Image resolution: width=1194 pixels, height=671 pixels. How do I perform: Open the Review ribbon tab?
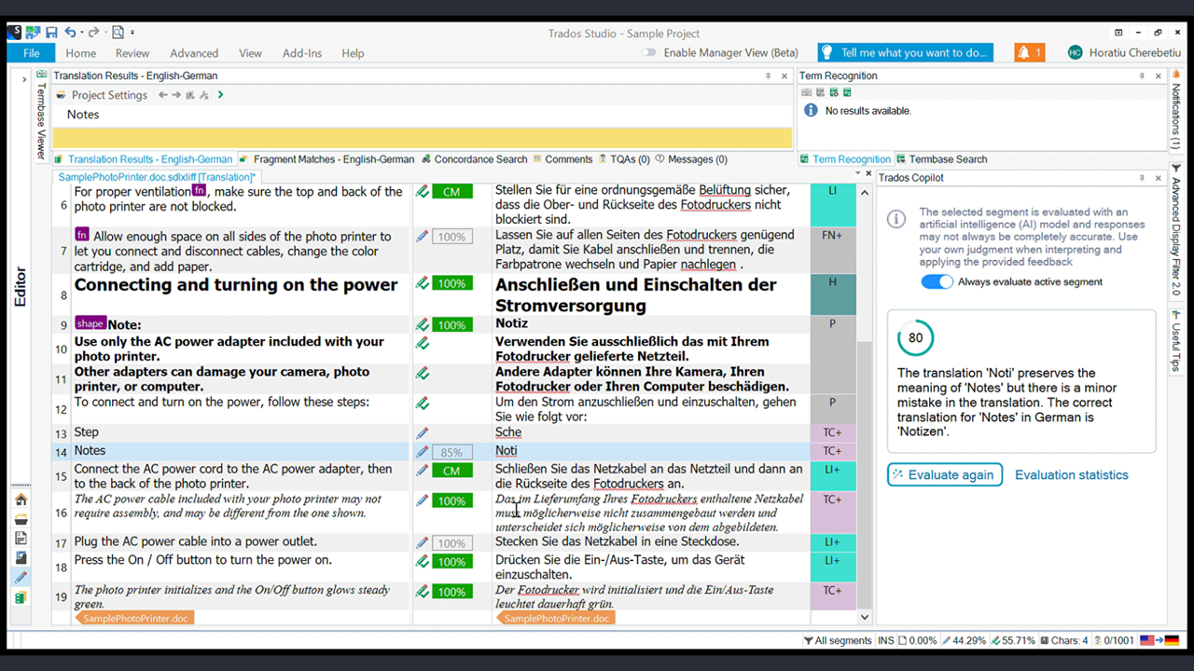tap(132, 53)
